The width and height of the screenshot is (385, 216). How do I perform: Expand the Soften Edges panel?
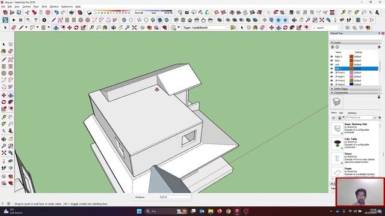pyautogui.click(x=356, y=89)
